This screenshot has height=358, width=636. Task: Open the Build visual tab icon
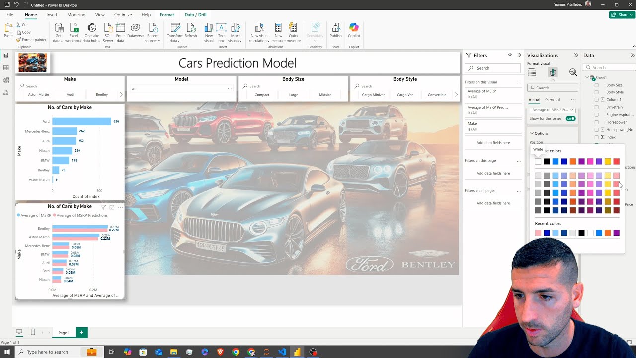[x=532, y=72]
